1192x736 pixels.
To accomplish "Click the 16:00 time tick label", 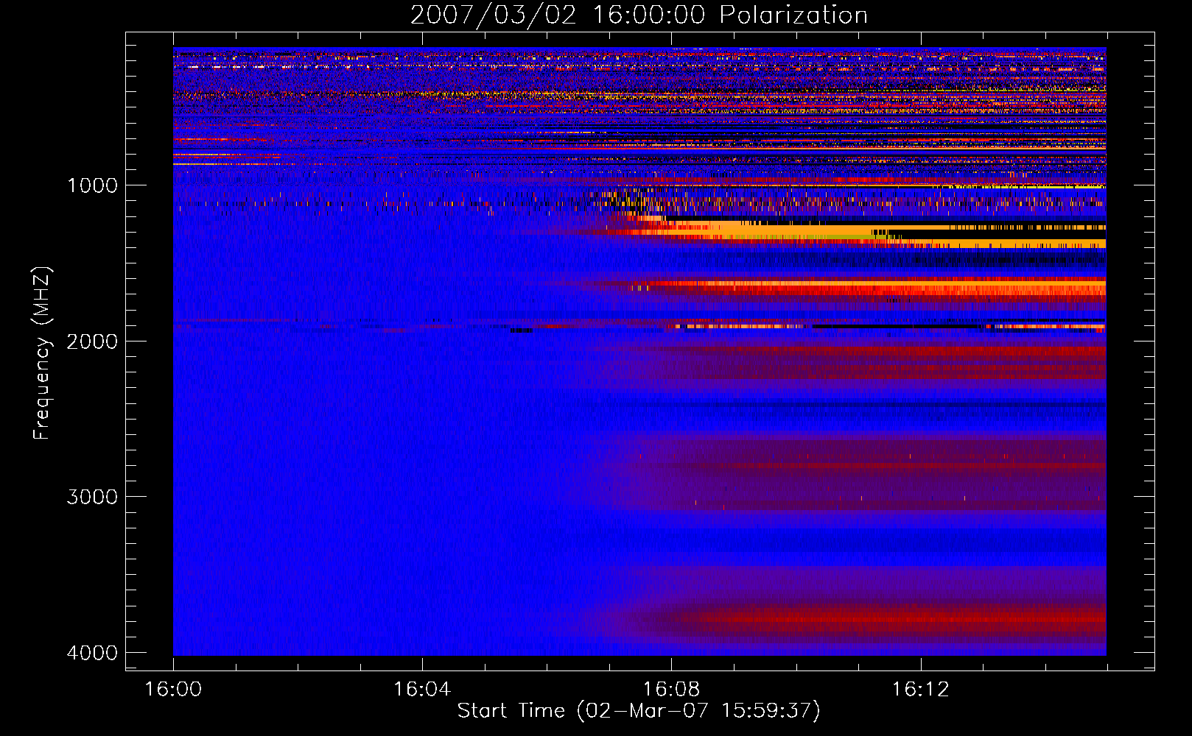I will (173, 690).
